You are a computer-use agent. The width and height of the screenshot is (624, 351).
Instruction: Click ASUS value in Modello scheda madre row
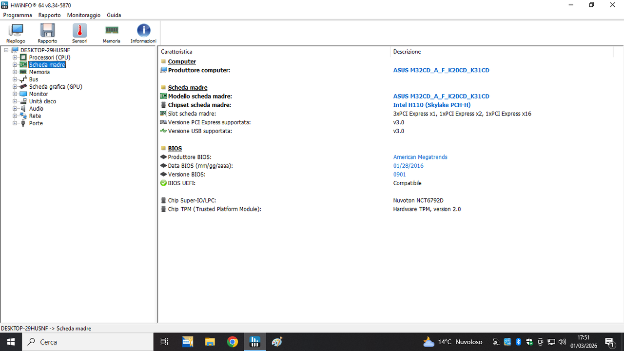(x=441, y=97)
